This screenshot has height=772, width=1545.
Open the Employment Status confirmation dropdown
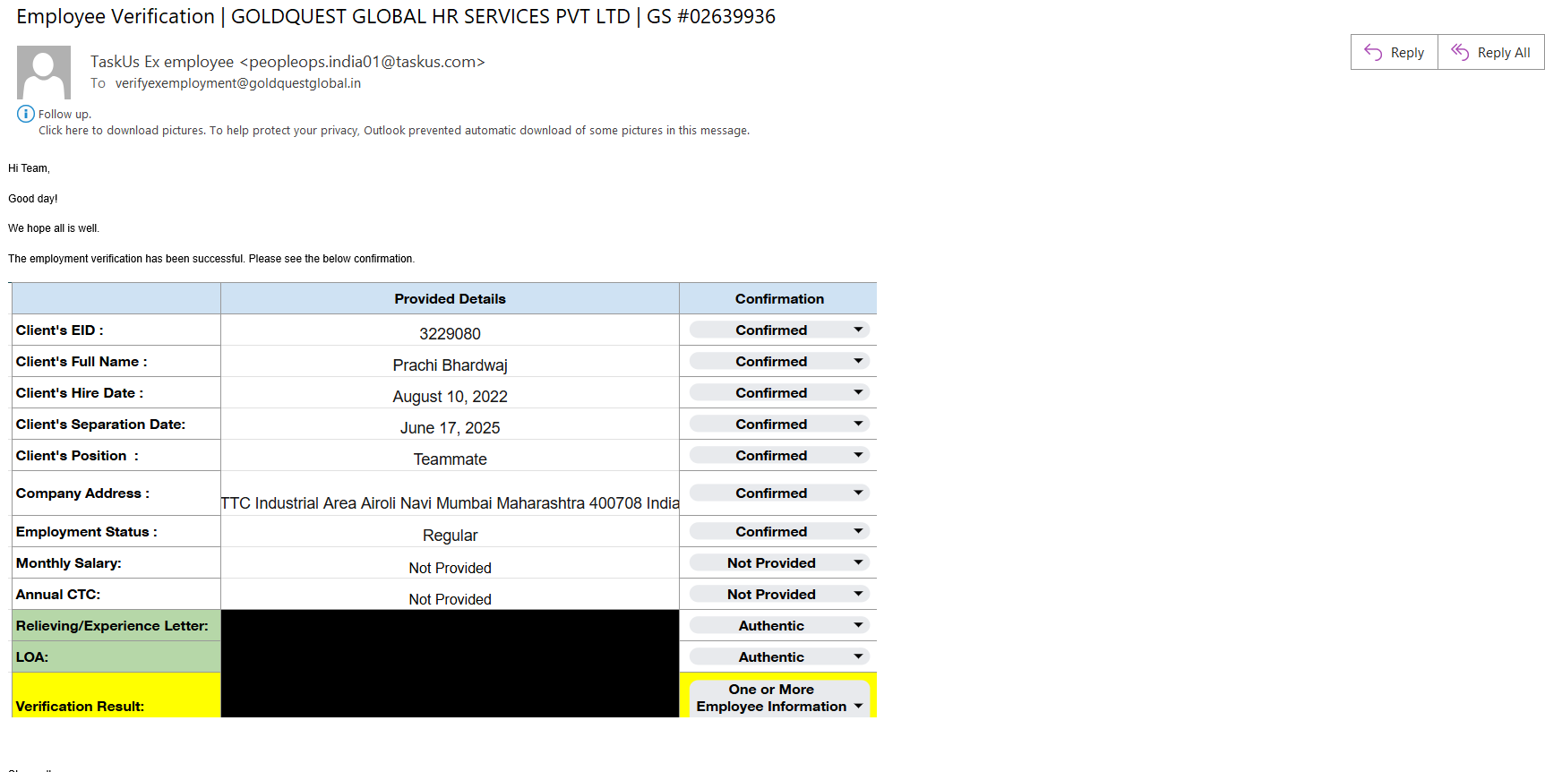[x=779, y=531]
